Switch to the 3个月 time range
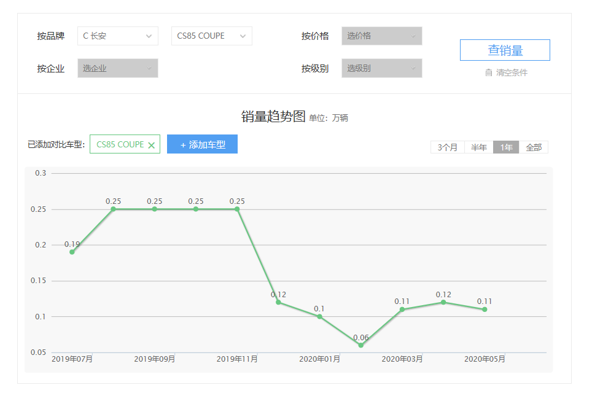Image resolution: width=592 pixels, height=401 pixels. click(x=447, y=147)
